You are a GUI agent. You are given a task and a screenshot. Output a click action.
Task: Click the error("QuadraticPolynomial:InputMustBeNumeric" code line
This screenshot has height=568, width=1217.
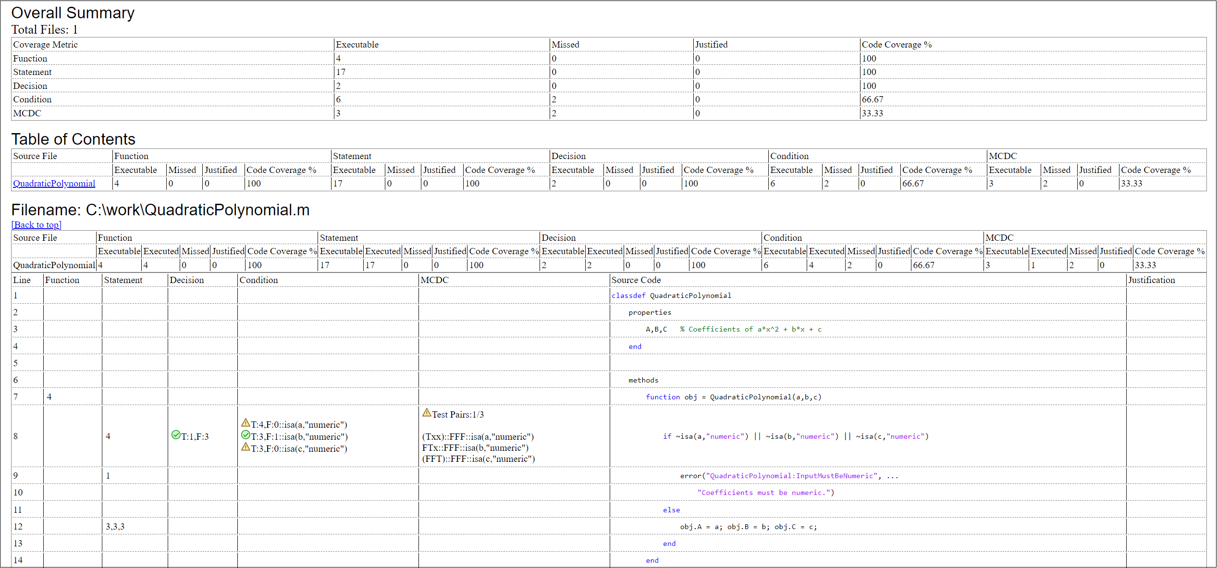coord(788,476)
